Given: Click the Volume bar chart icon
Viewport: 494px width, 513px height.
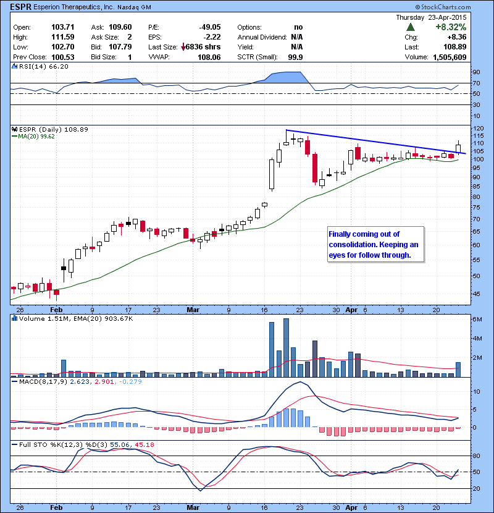Looking at the screenshot, I should click(x=14, y=318).
